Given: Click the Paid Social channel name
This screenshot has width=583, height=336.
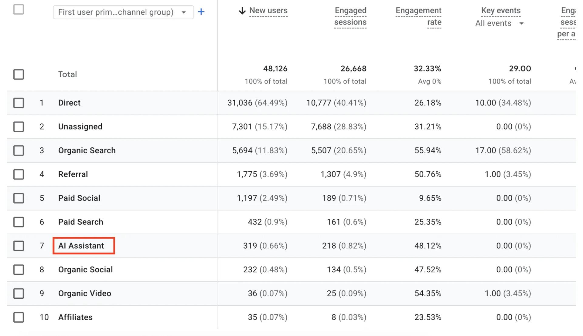Looking at the screenshot, I should 79,198.
